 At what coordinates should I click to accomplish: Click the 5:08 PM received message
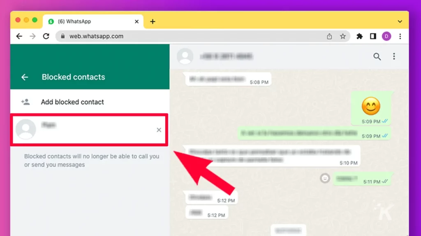click(x=228, y=79)
